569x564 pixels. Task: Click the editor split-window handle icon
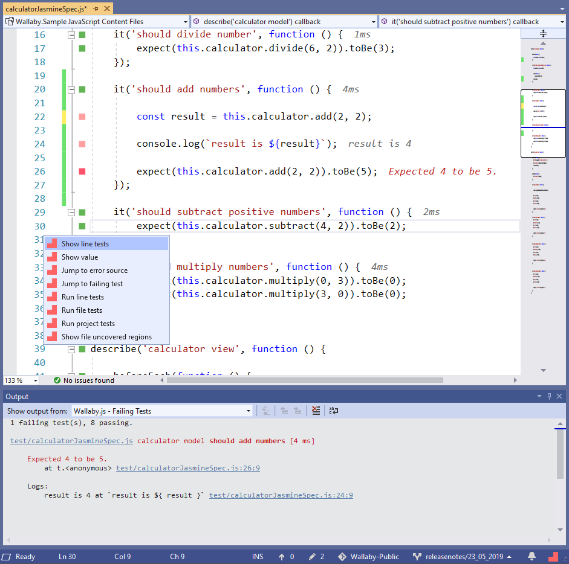[543, 34]
